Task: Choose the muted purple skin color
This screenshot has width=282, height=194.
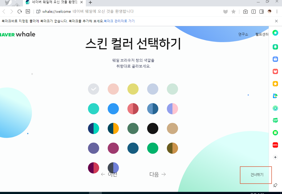Action: coord(94,148)
